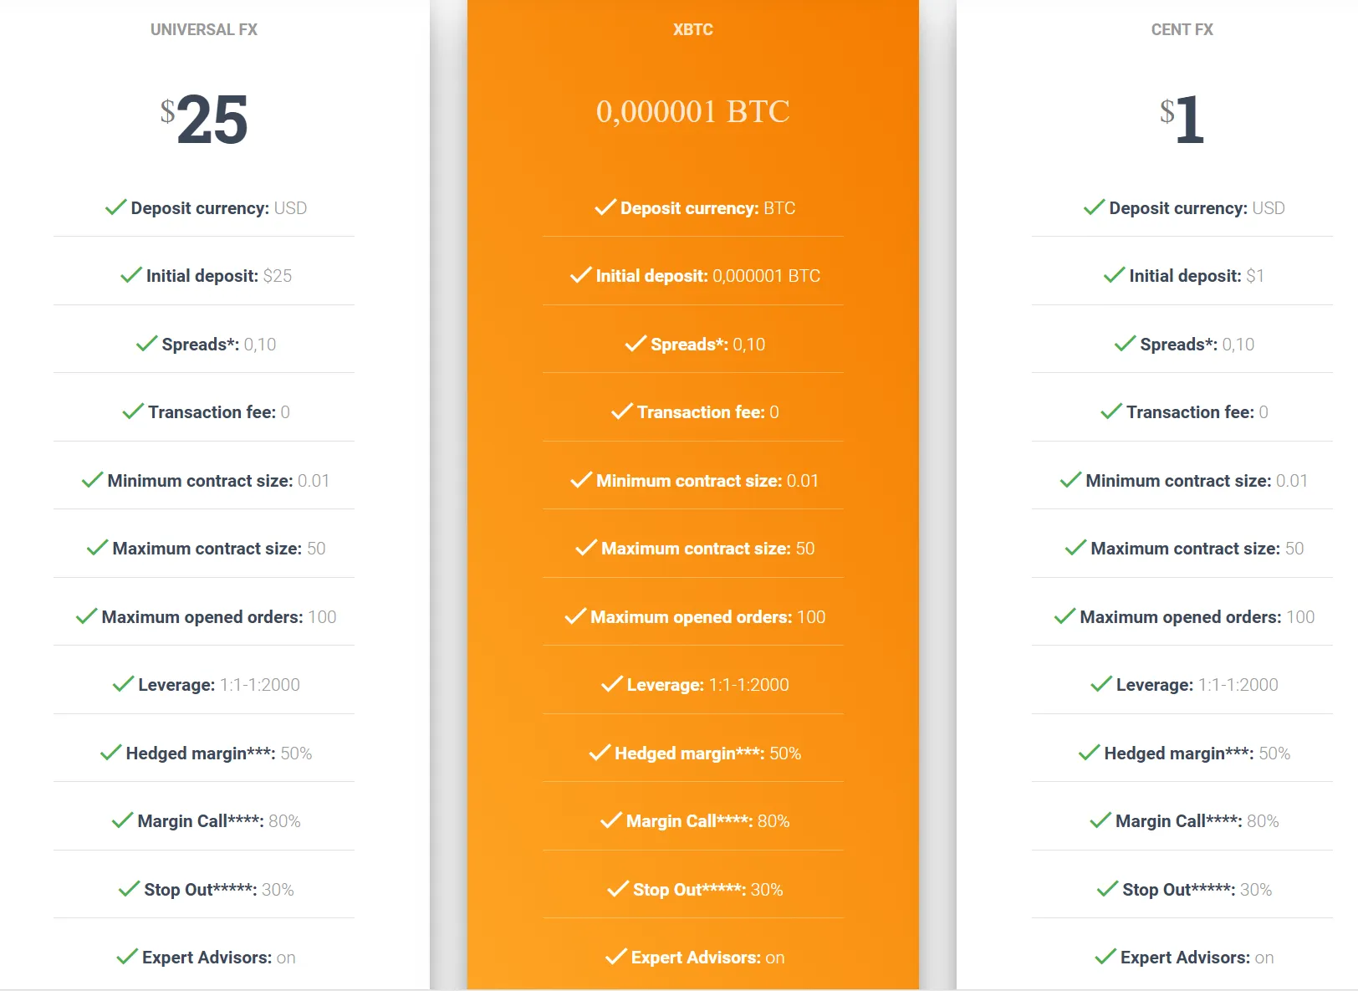Click the white checkmark beside XBTC Hedged margin
The width and height of the screenshot is (1358, 991).
[600, 753]
